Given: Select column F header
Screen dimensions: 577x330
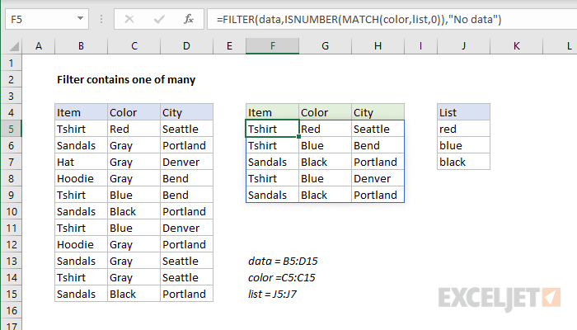Looking at the screenshot, I should point(272,48).
